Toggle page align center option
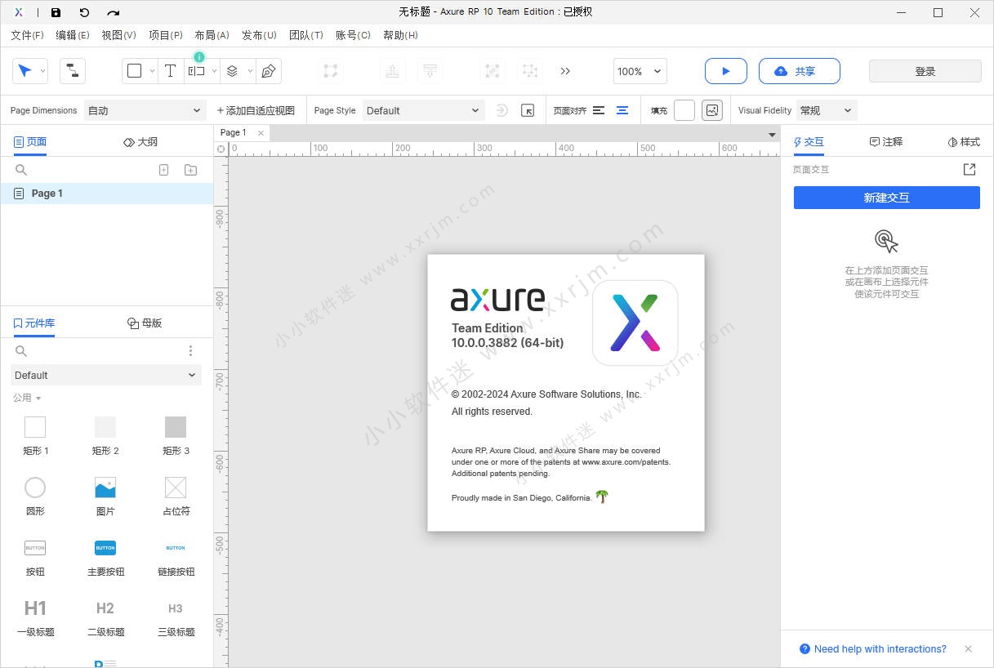 coord(622,110)
